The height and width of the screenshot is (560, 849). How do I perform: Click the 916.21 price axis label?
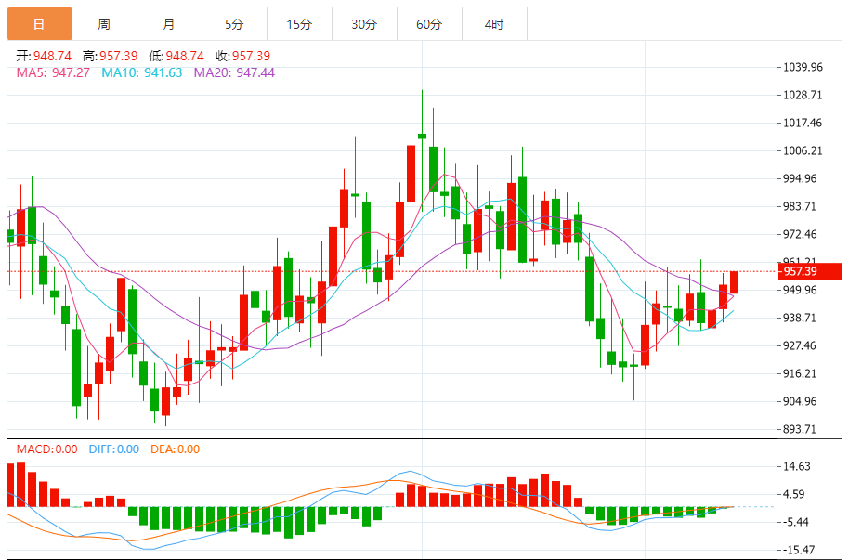point(800,373)
